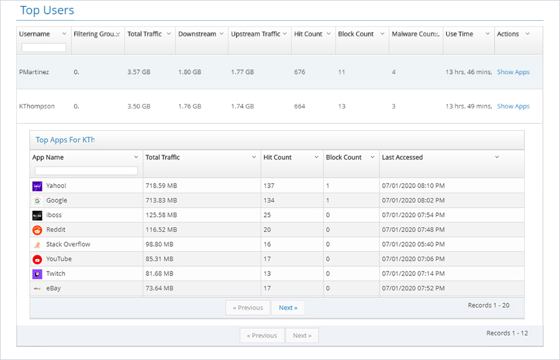Viewport: 560px width, 360px height.
Task: Open the Malware Count column dropdown arrow
Action: 437,34
